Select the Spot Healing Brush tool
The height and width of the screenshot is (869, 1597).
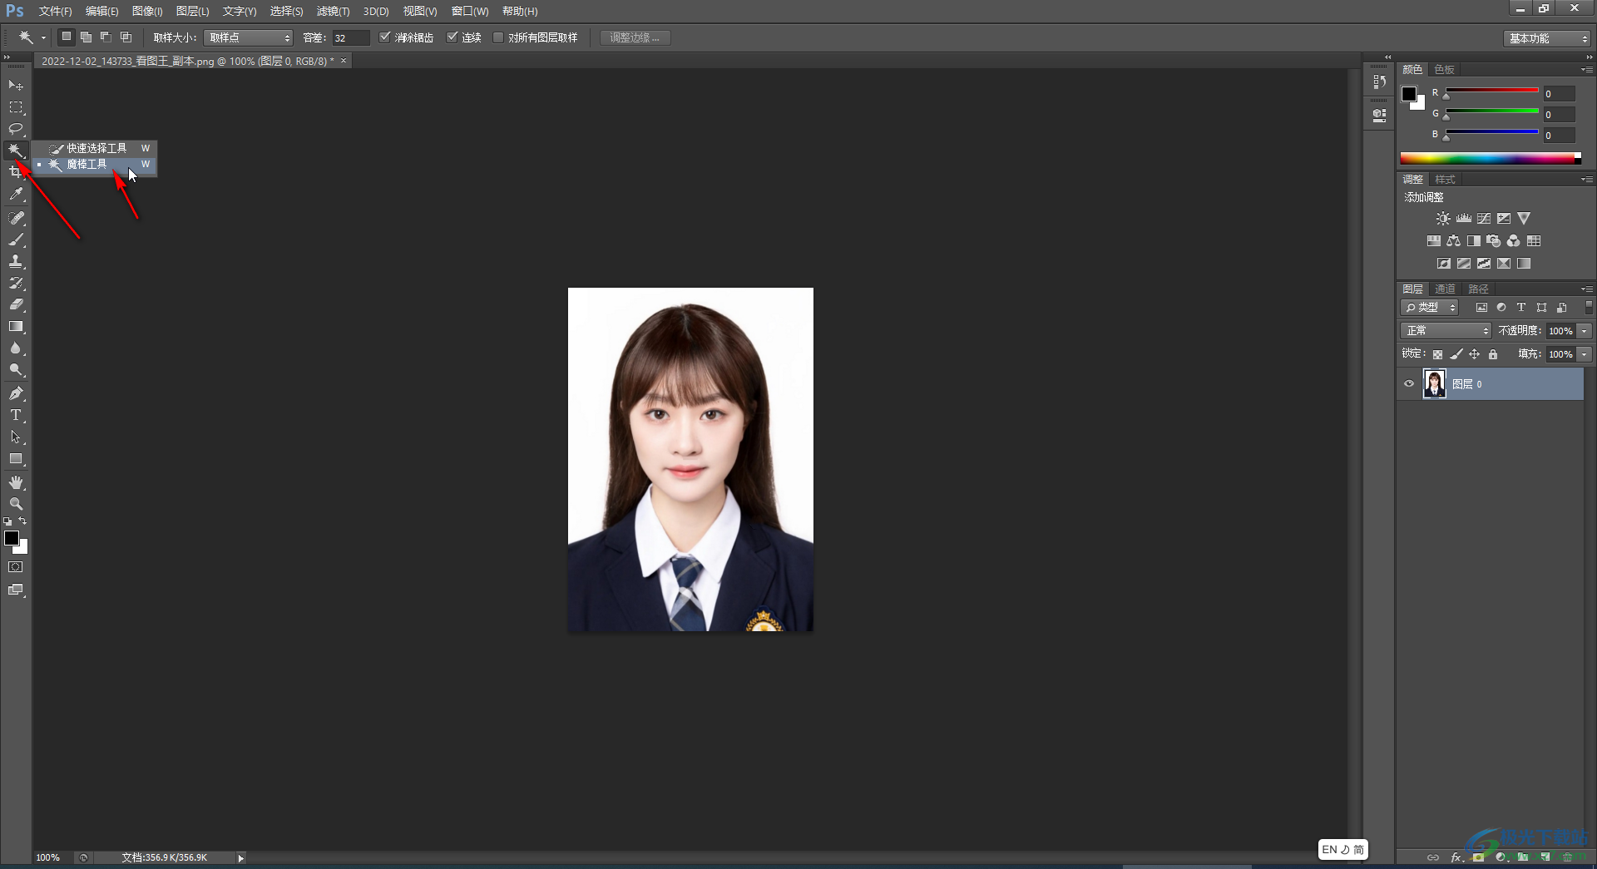coord(16,218)
